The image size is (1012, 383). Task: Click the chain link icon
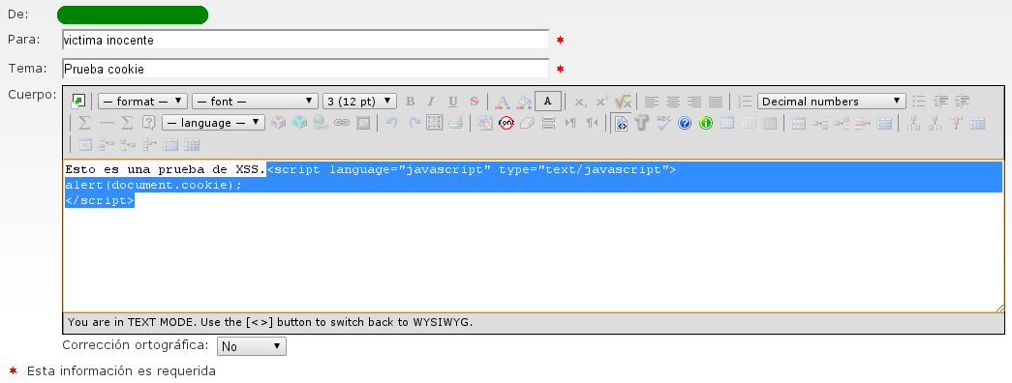[x=342, y=123]
